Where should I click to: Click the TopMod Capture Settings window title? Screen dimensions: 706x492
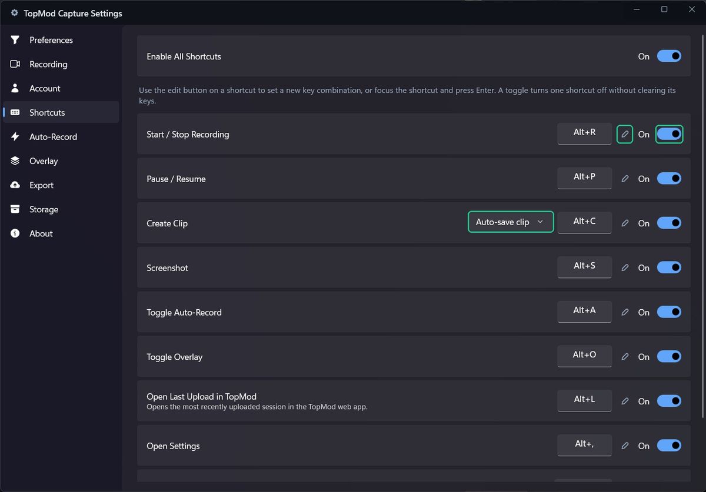[x=73, y=13]
